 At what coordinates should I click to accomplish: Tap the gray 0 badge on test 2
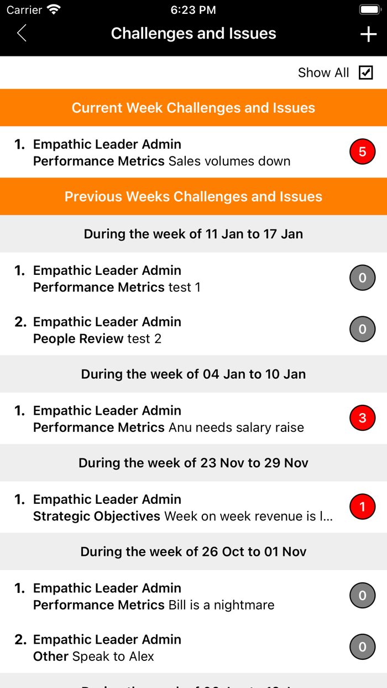pyautogui.click(x=362, y=330)
